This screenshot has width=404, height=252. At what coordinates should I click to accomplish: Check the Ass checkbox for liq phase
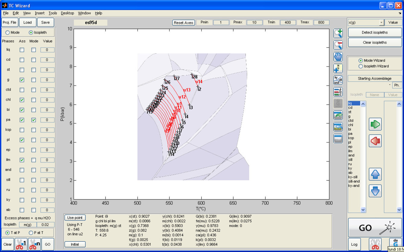coord(22,50)
